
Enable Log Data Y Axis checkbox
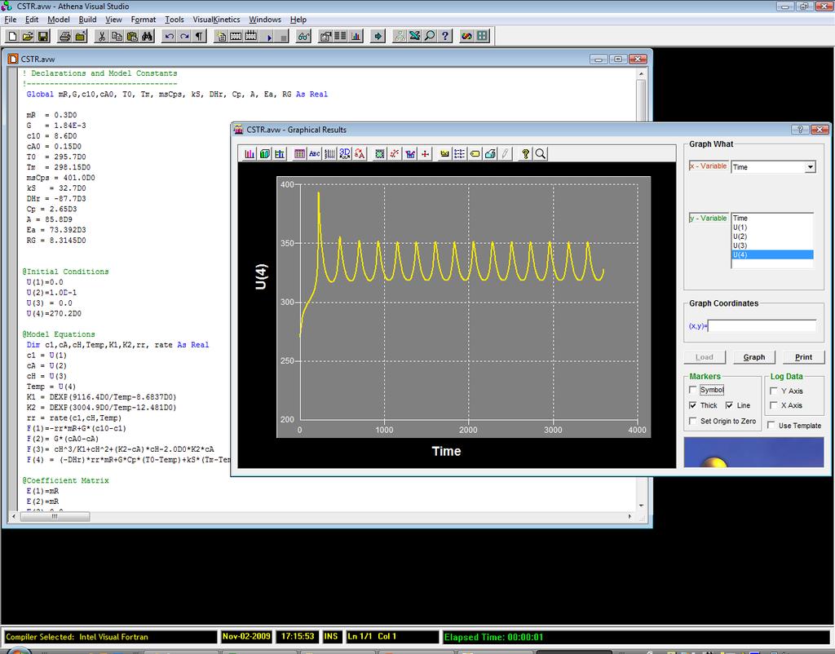point(774,391)
